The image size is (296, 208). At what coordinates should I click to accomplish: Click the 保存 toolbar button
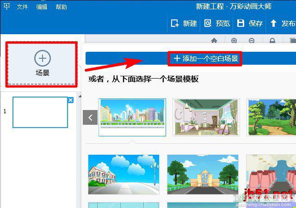(x=250, y=24)
